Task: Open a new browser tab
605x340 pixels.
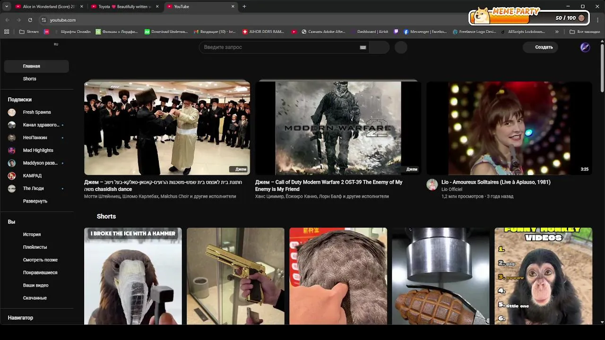Action: pyautogui.click(x=244, y=7)
